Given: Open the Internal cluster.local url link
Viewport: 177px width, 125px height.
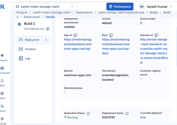Looking at the screenshot, I should coord(154,51).
